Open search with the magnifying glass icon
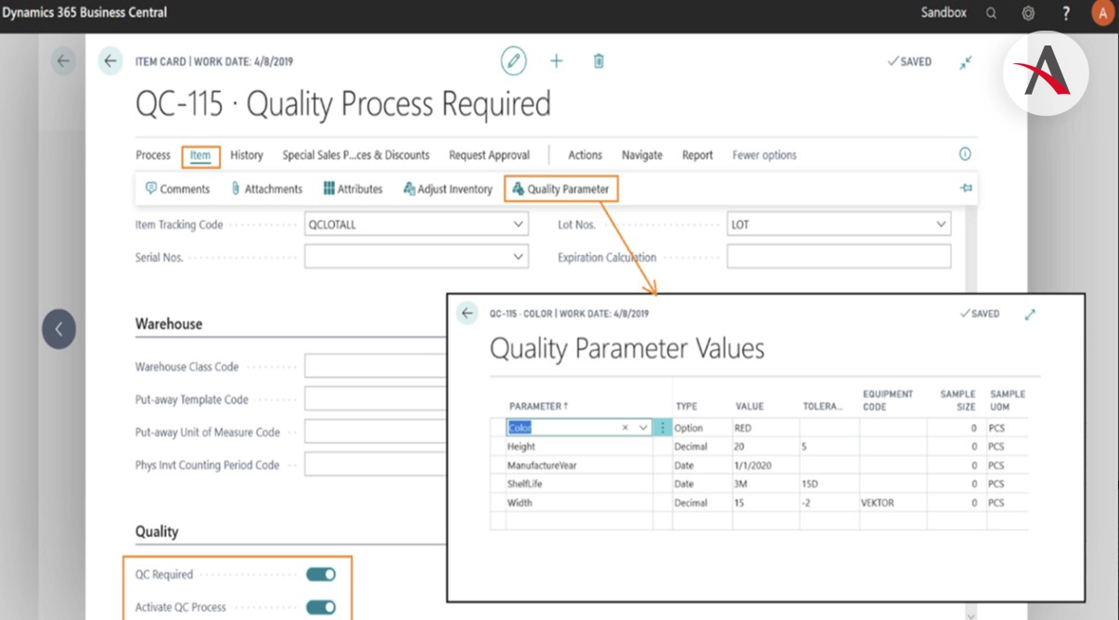The height and width of the screenshot is (620, 1119). [991, 13]
